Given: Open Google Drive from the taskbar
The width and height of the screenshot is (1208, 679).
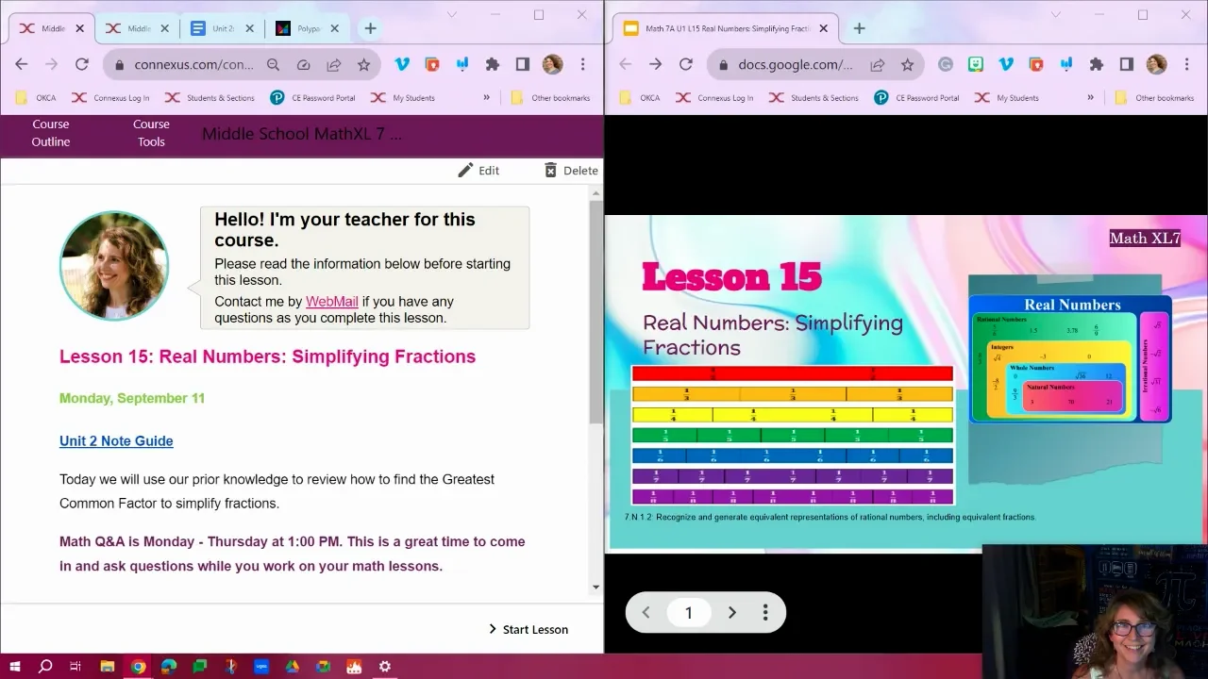Looking at the screenshot, I should (293, 666).
